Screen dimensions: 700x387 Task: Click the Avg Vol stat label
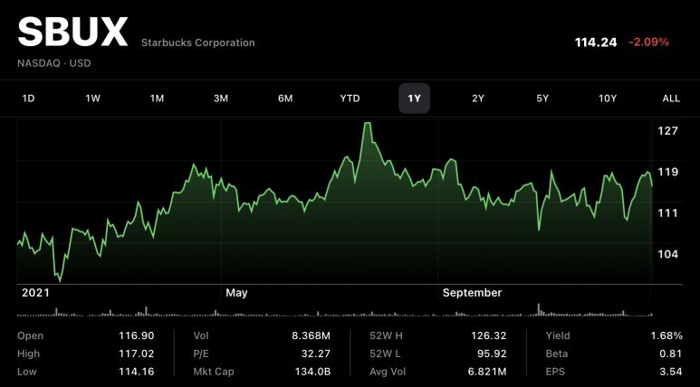tap(388, 372)
